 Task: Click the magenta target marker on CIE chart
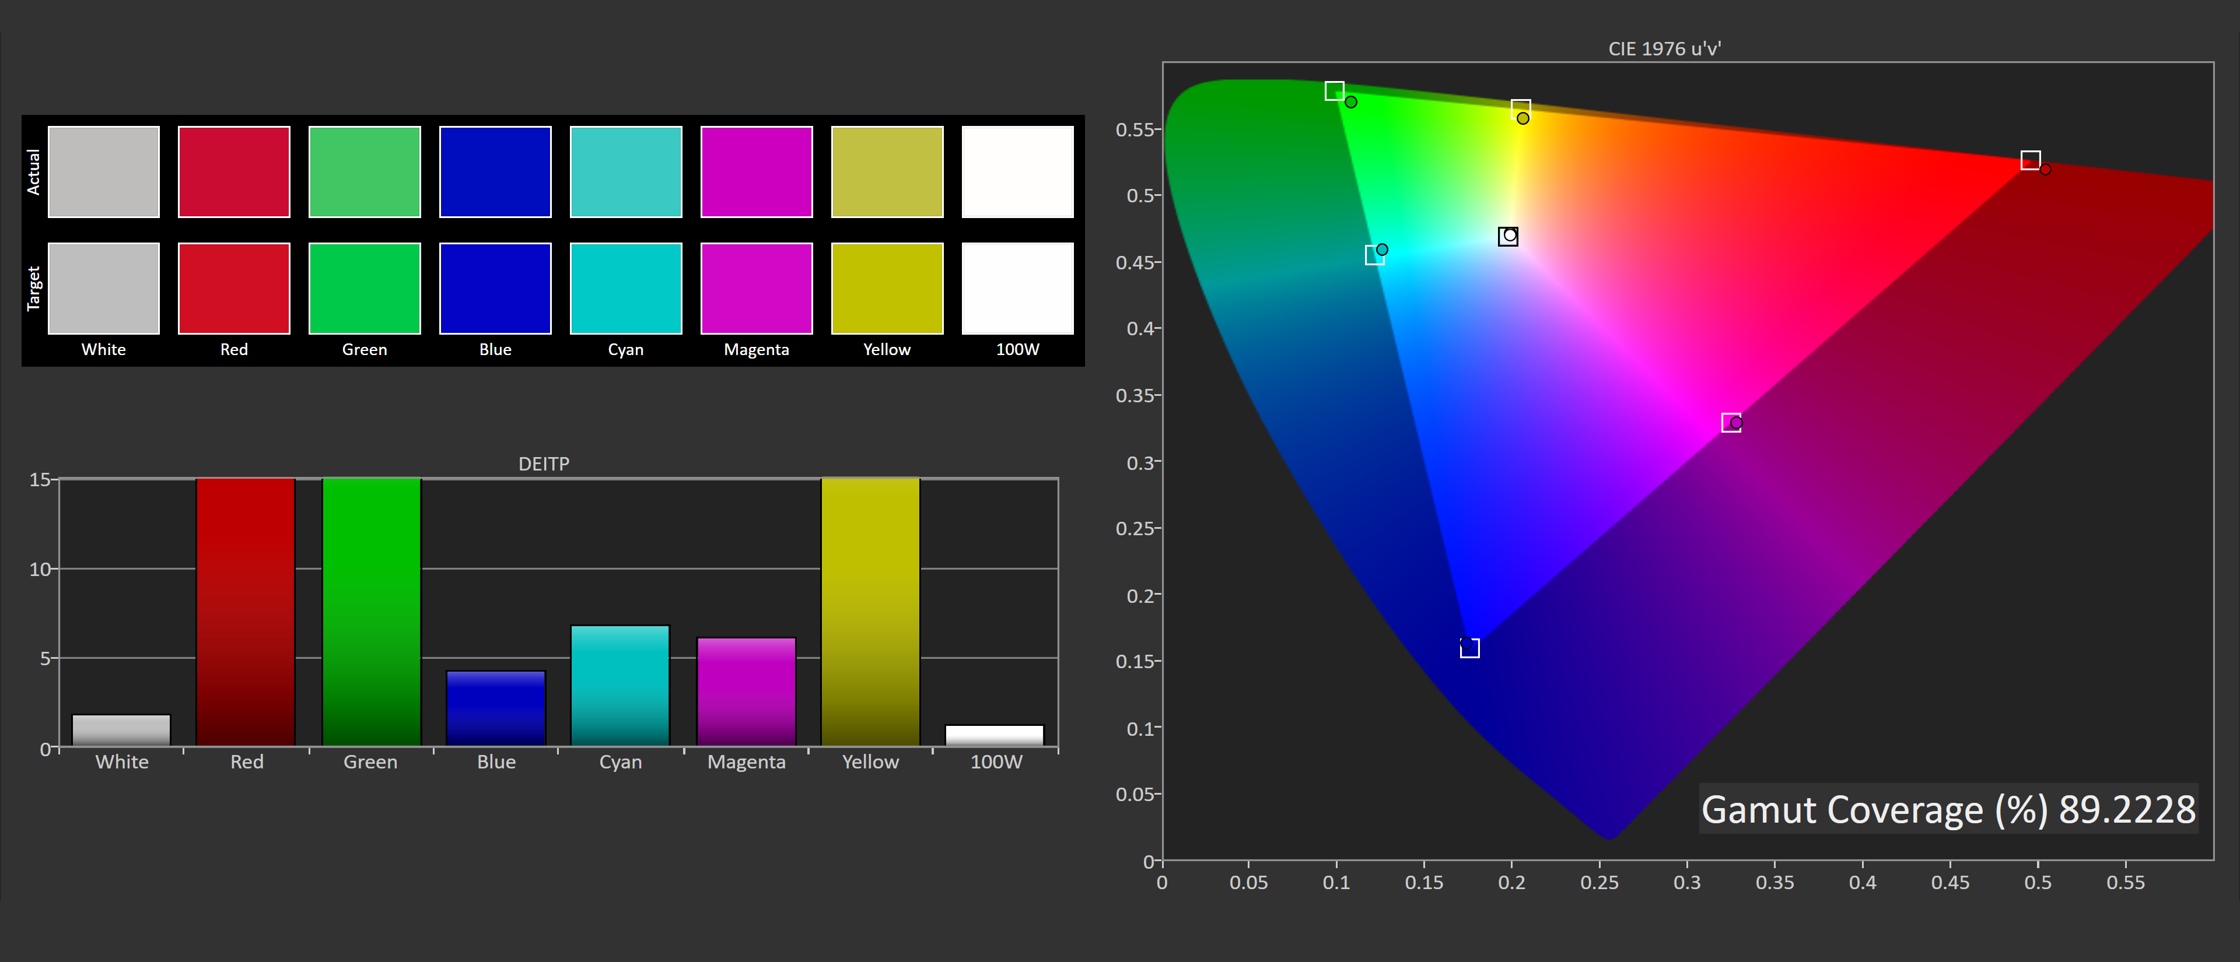pos(1730,422)
